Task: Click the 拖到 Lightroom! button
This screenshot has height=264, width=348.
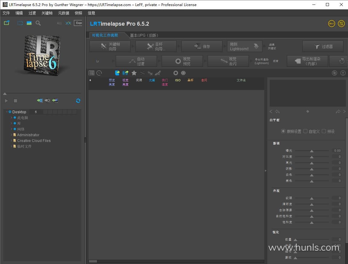Action: pos(245,46)
